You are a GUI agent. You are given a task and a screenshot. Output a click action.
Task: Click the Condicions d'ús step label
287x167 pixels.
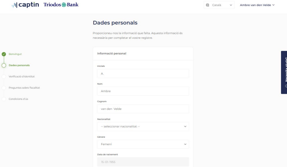coord(18,99)
